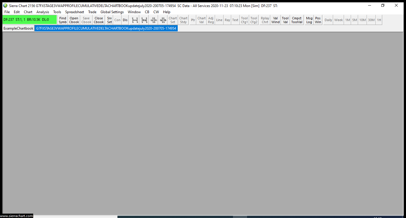Click the expand bar spacing icon right of Dis
The width and height of the screenshot is (406, 218).
(135, 20)
